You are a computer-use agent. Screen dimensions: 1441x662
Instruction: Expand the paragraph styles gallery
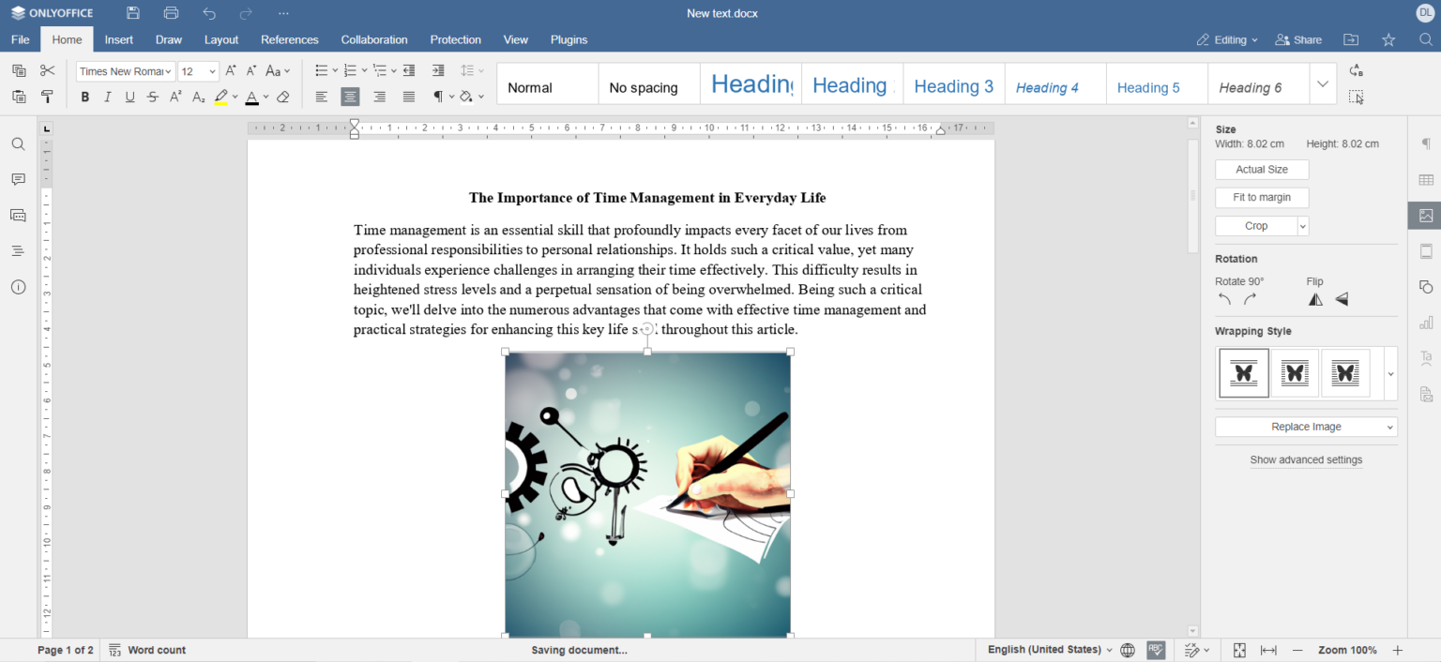point(1322,84)
